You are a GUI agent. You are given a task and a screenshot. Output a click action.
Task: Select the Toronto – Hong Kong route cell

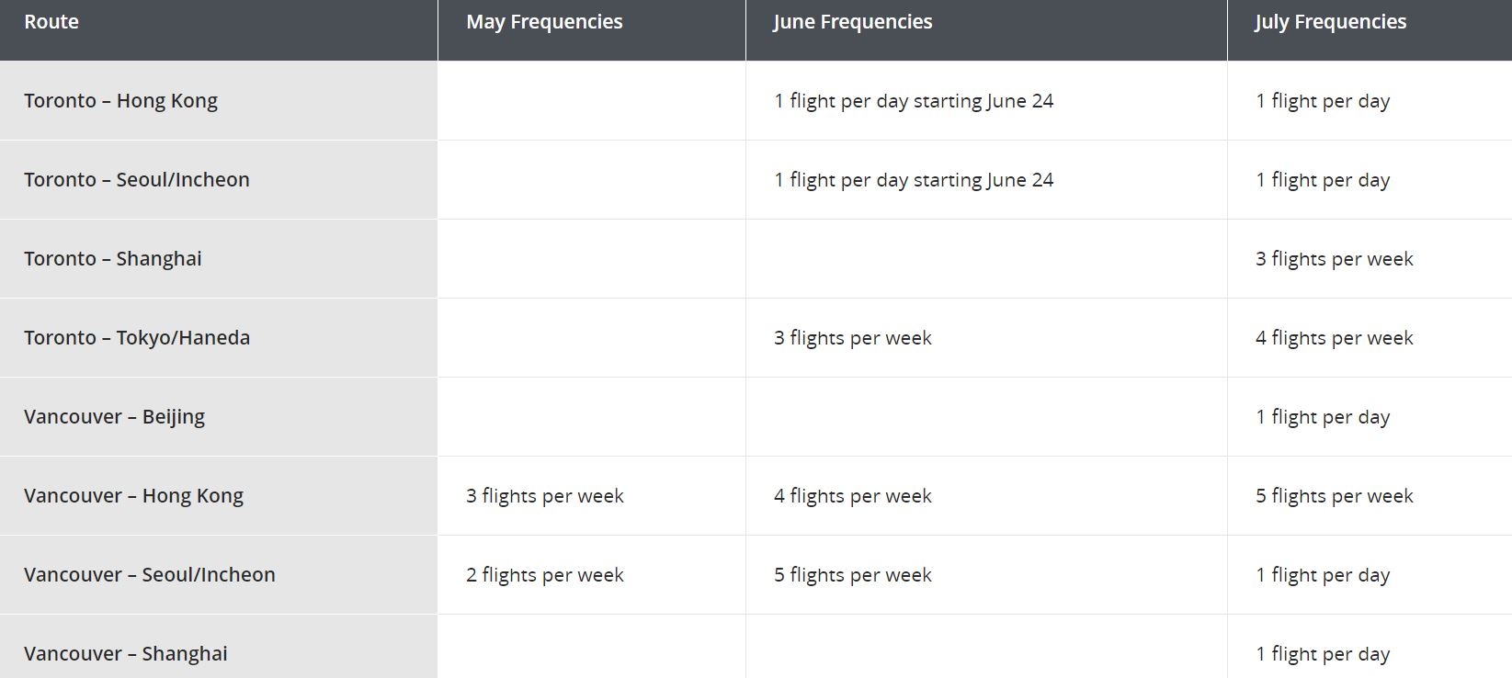(x=219, y=101)
